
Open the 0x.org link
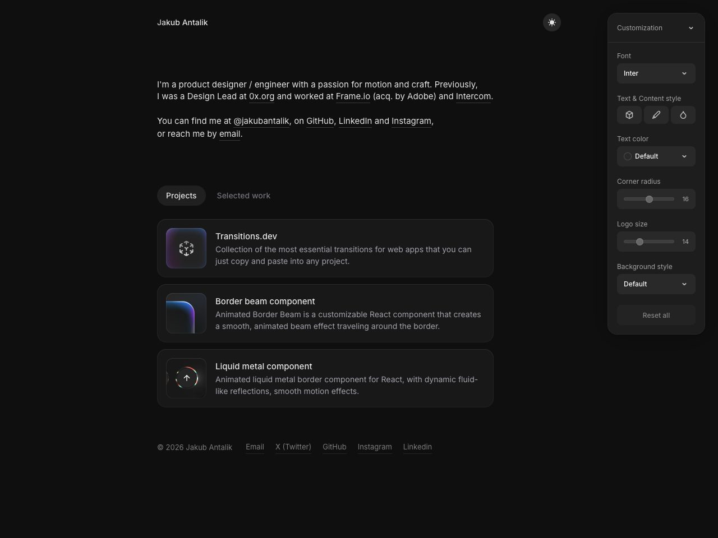262,96
